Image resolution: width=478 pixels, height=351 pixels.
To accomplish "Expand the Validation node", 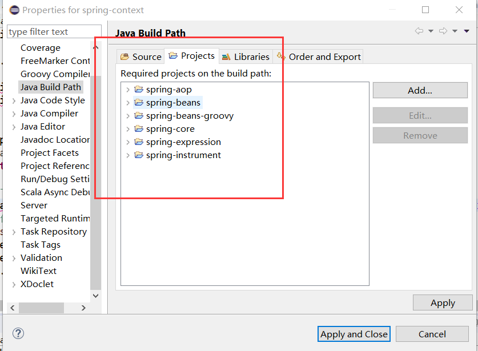I will [14, 258].
